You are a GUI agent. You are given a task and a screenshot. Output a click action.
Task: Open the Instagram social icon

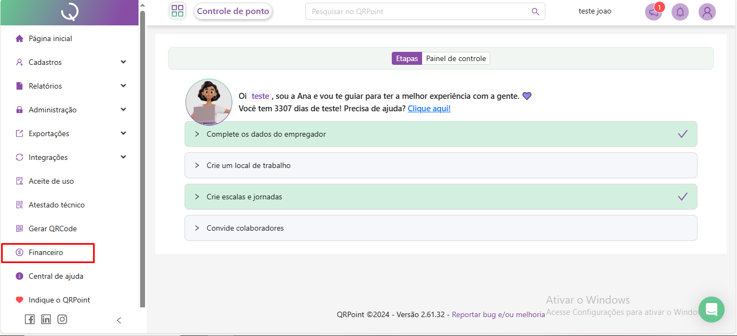click(x=62, y=319)
